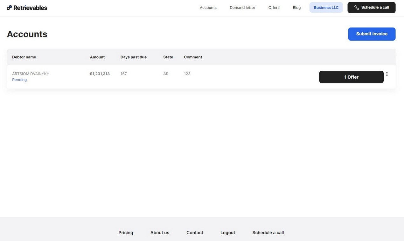The width and height of the screenshot is (404, 241).
Task: Click the Debtor name column header
Action: coord(24,57)
